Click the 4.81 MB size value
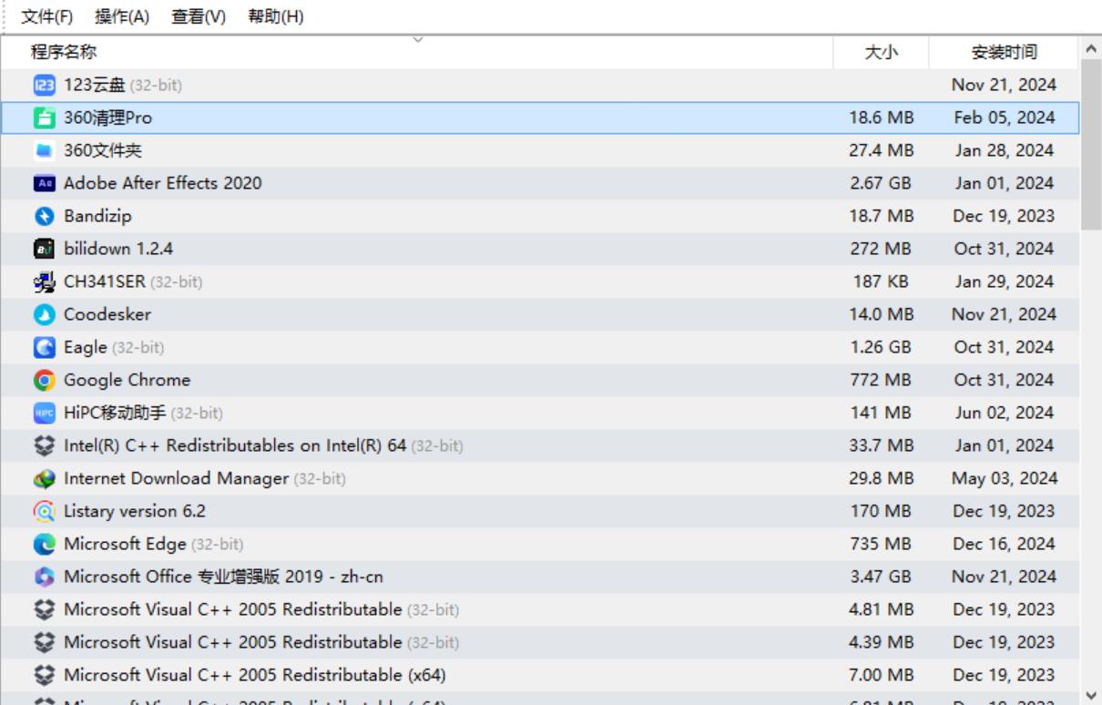Image resolution: width=1102 pixels, height=705 pixels. point(881,609)
